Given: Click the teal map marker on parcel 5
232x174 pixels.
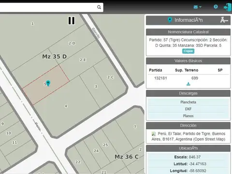Looking at the screenshot, I should [x=48, y=83].
